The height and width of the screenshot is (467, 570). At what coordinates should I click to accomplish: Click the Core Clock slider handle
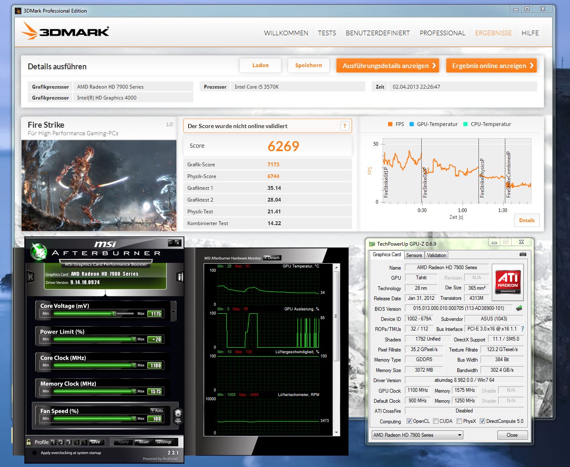click(x=134, y=365)
